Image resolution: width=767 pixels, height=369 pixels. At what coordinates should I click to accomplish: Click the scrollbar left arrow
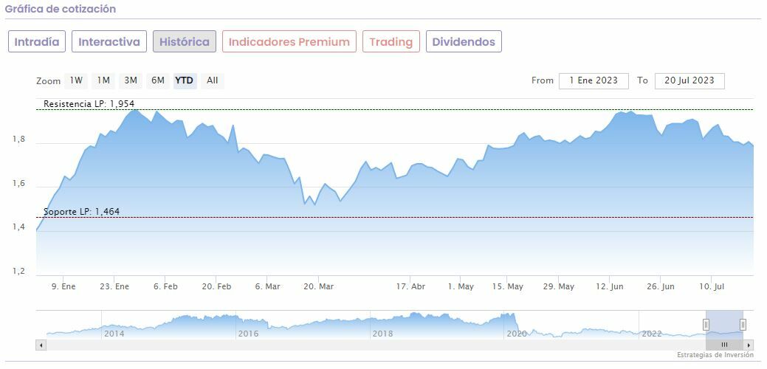tap(41, 345)
